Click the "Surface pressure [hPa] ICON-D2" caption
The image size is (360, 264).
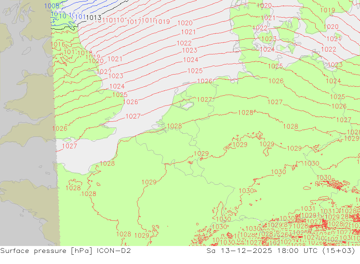[66, 250]
